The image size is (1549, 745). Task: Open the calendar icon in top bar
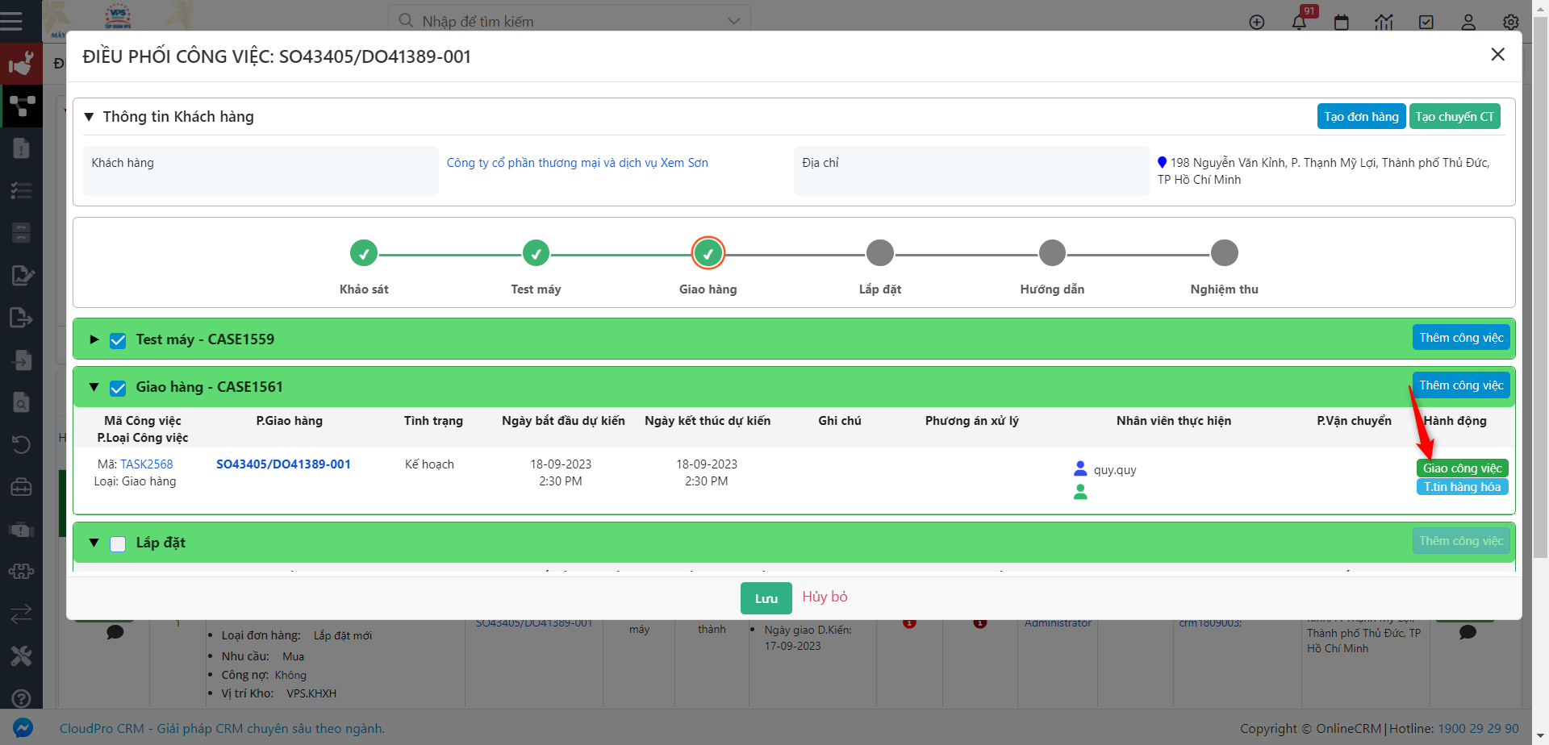click(1342, 23)
